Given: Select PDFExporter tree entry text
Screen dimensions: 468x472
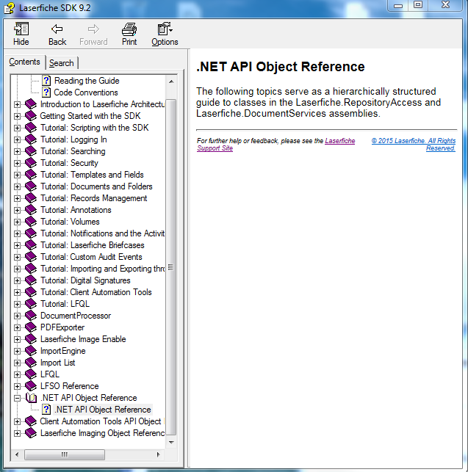Looking at the screenshot, I should (x=62, y=327).
